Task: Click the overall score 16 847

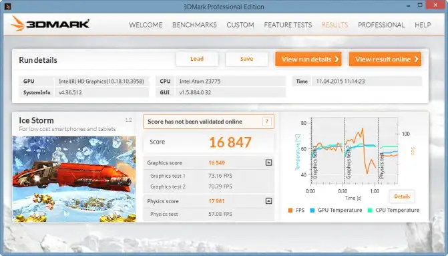Action: 230,142
